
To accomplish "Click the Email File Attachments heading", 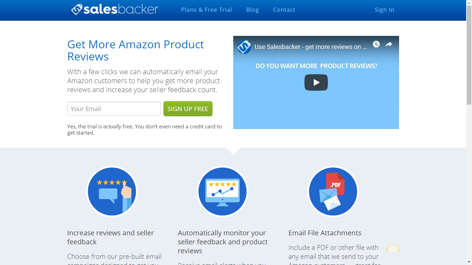I will click(325, 233).
